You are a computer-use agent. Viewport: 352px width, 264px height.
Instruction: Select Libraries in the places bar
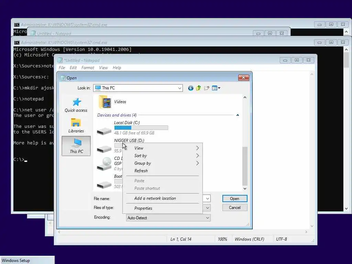76,125
